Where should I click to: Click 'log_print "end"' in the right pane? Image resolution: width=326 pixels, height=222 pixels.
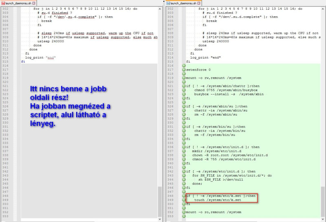pos(205,57)
